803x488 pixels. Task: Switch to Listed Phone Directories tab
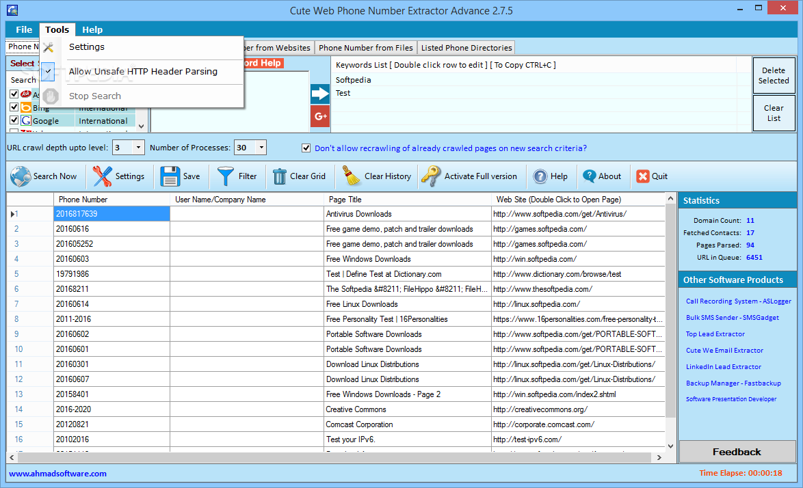click(466, 48)
